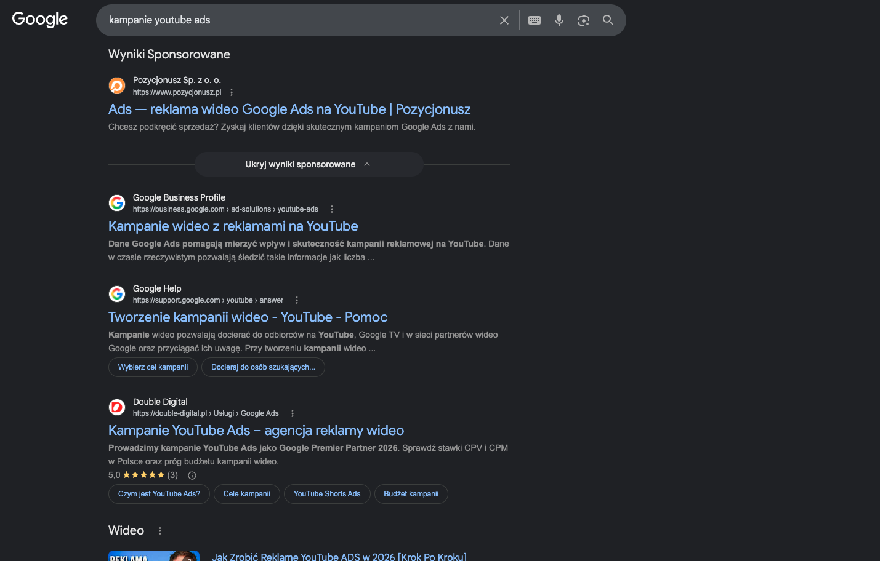This screenshot has height=561, width=880.
Task: Open video 'Jak Zrobić Reklamę YouTube ADS w 2026'
Action: (339, 557)
